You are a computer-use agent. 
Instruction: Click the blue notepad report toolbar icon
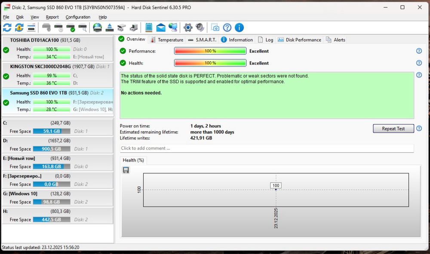point(149,27)
